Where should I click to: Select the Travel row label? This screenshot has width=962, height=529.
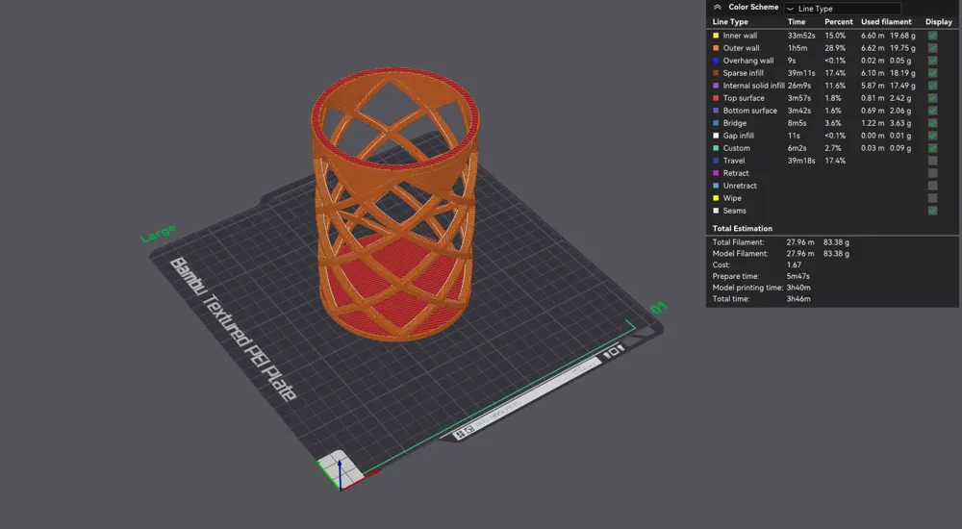tap(734, 161)
